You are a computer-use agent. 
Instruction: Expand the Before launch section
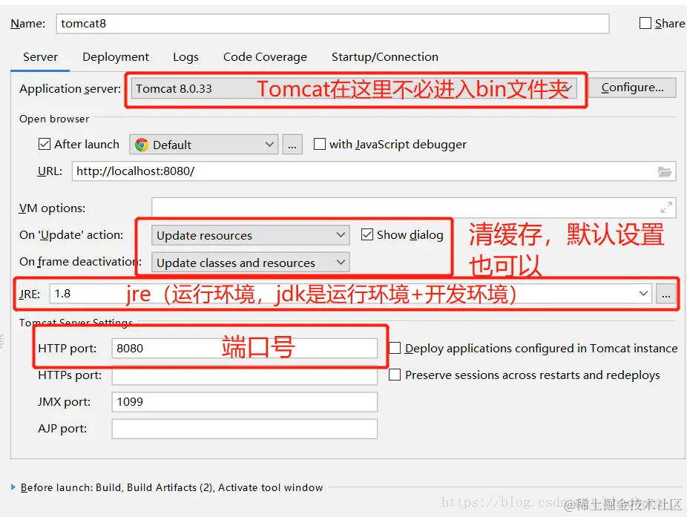[13, 487]
